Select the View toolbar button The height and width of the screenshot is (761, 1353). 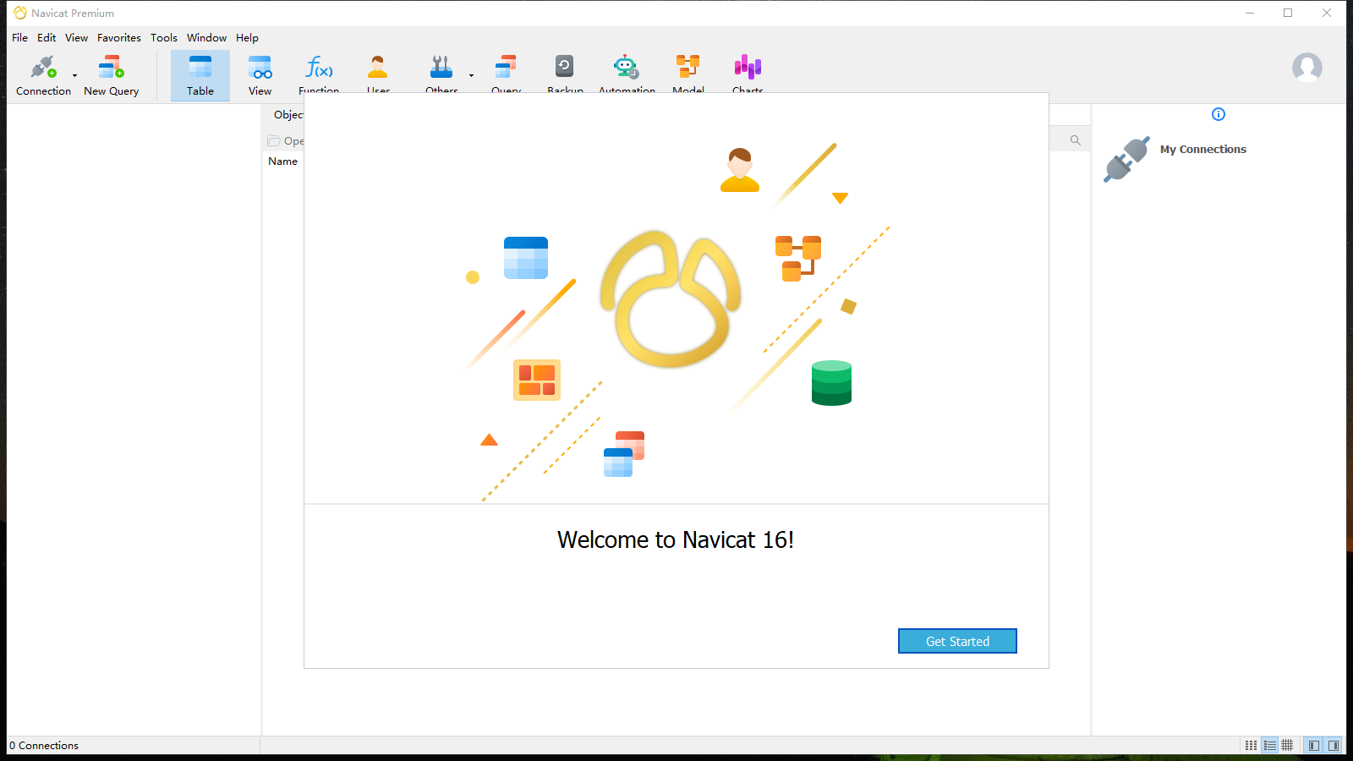(x=260, y=75)
